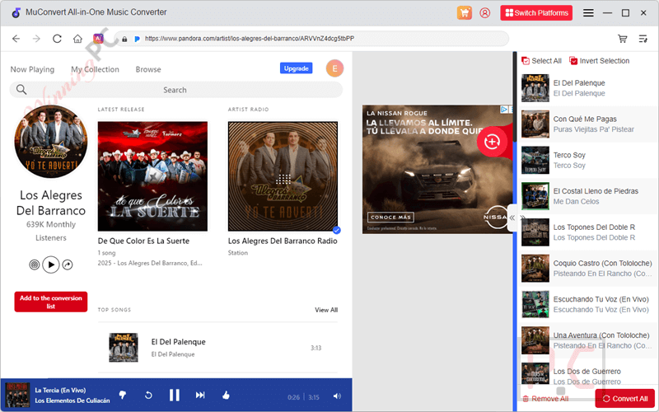Click into the Search field

click(175, 90)
